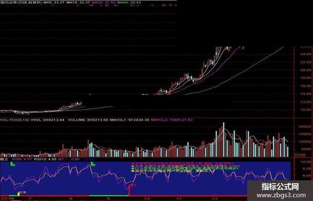Screen dimensions: 313x201
Task: Click the VOLUME: 659213.50 value
Action: pyautogui.click(x=88, y=120)
